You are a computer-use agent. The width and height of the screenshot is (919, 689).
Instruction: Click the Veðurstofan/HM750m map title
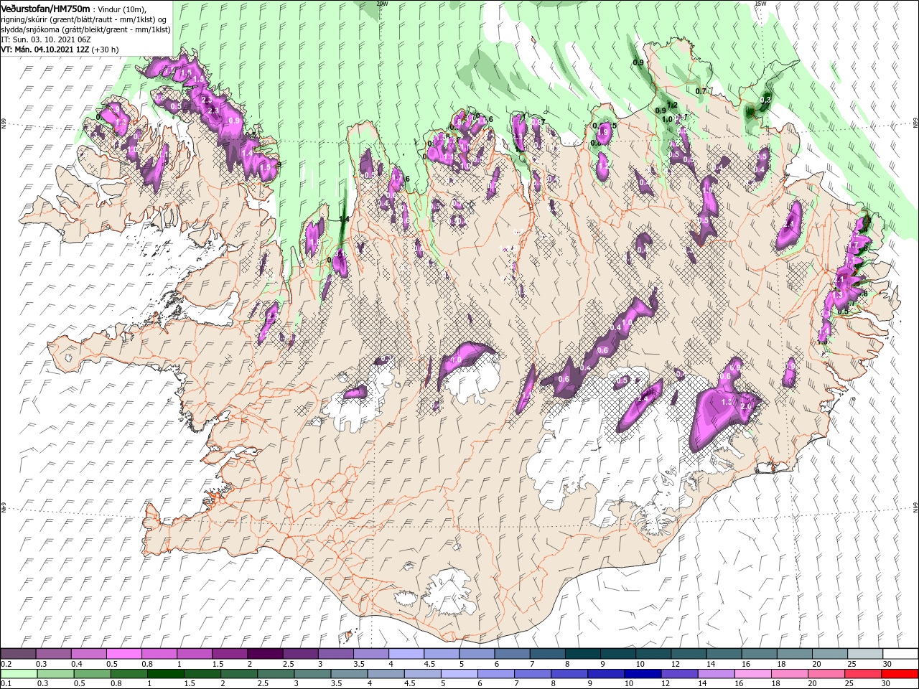45,8
